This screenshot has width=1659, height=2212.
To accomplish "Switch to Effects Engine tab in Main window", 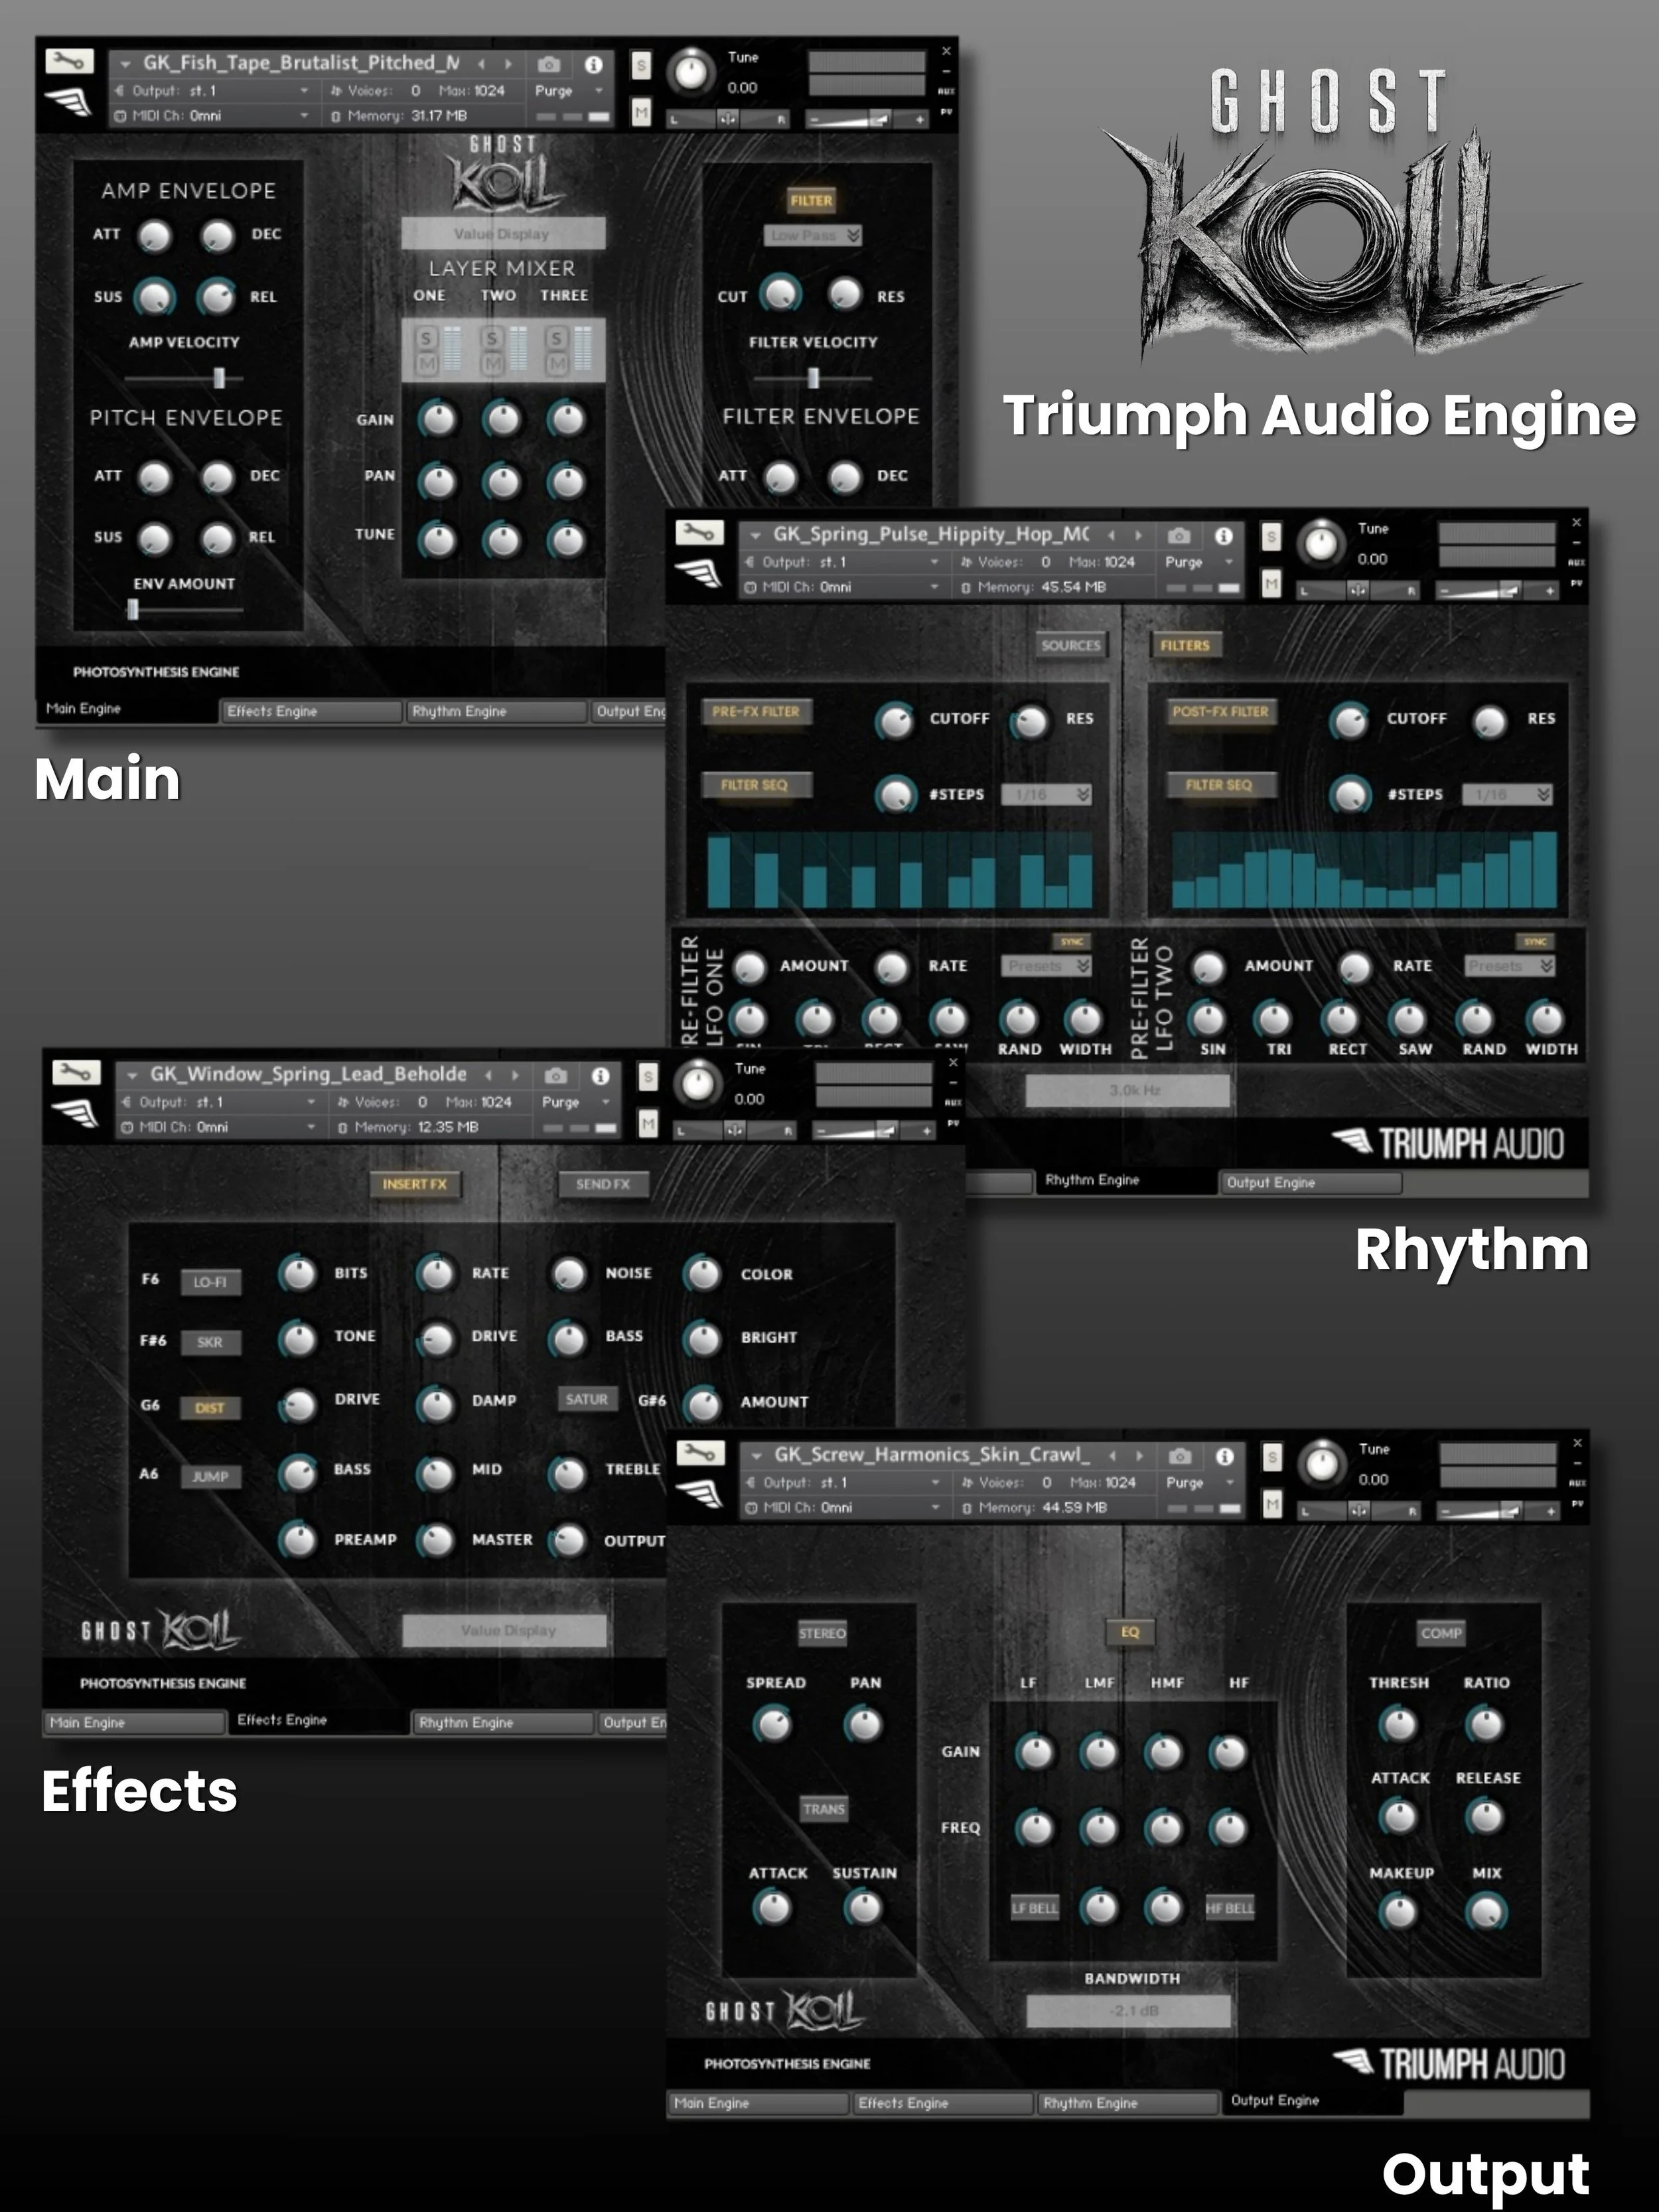I will [x=310, y=711].
